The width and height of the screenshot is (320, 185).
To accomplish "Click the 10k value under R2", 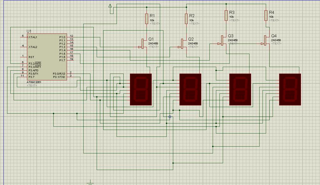I will pos(192,20).
